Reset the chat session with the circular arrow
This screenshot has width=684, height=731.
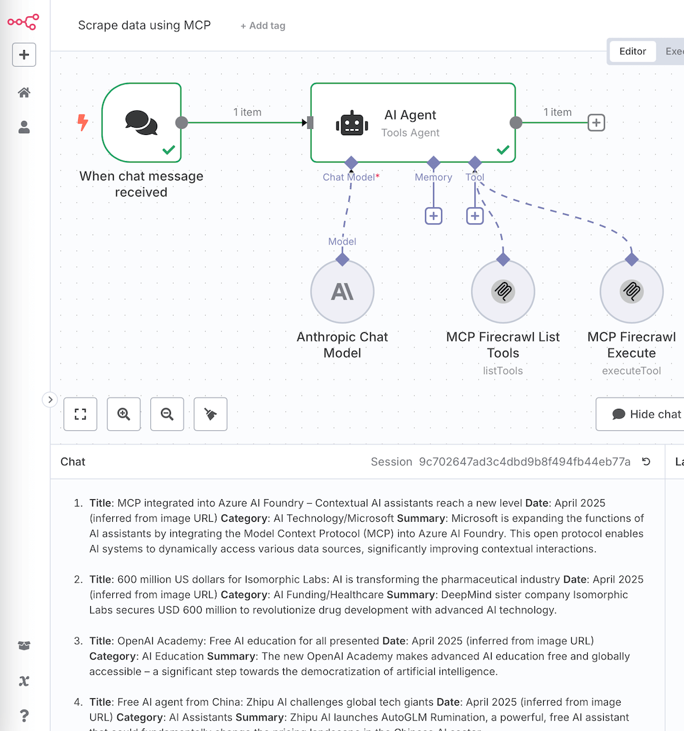(645, 462)
